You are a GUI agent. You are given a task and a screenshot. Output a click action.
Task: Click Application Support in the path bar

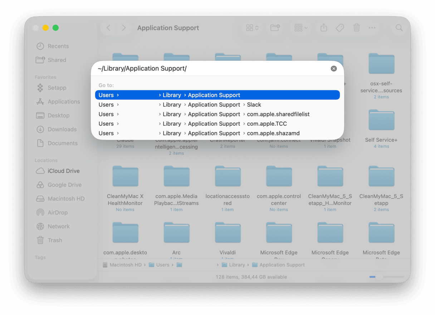click(x=279, y=265)
